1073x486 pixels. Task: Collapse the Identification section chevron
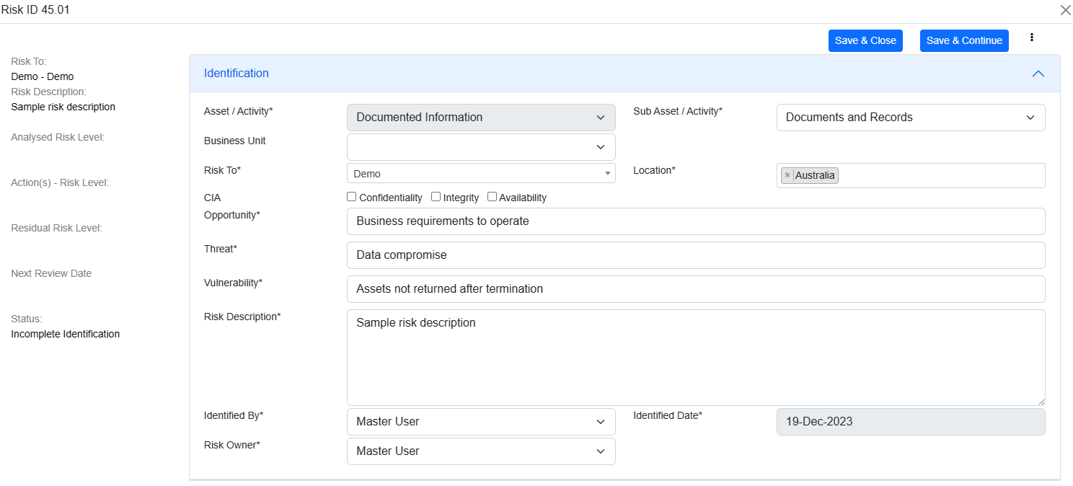pos(1038,74)
